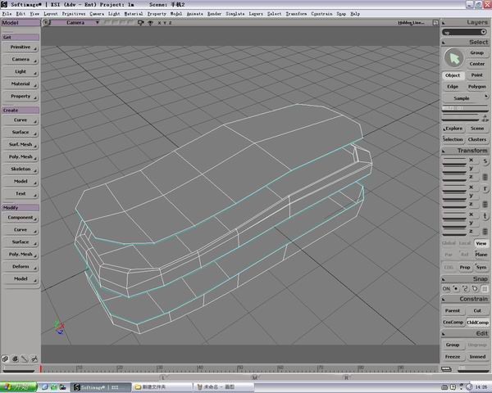
Task: Toggle snap ON button
Action: pyautogui.click(x=446, y=289)
